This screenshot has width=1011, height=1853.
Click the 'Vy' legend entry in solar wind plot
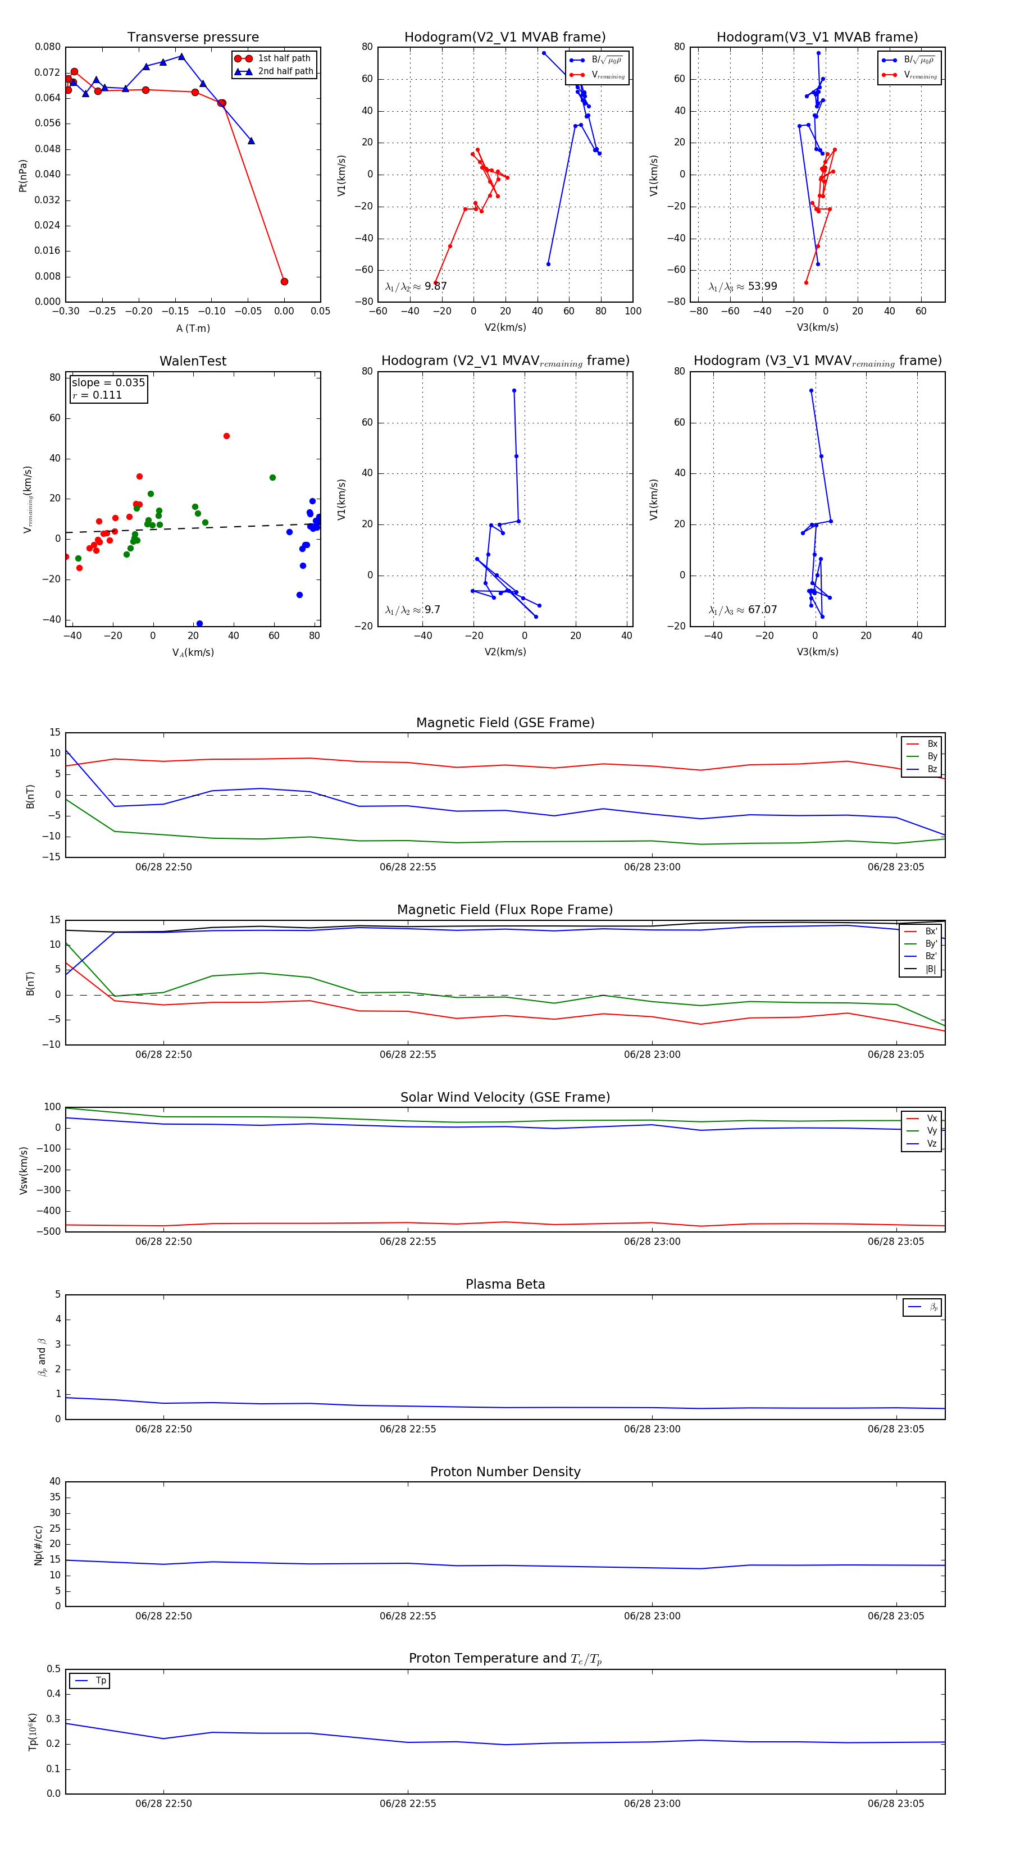click(922, 1131)
